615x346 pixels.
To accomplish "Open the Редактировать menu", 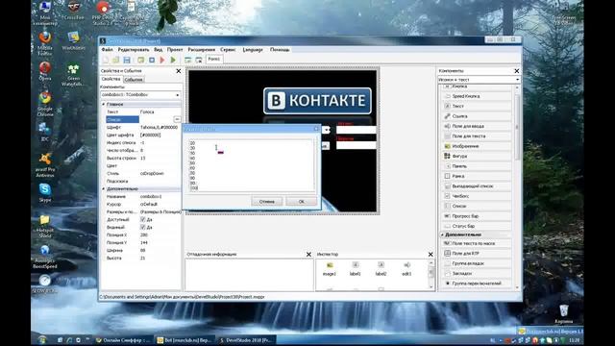I will click(134, 50).
